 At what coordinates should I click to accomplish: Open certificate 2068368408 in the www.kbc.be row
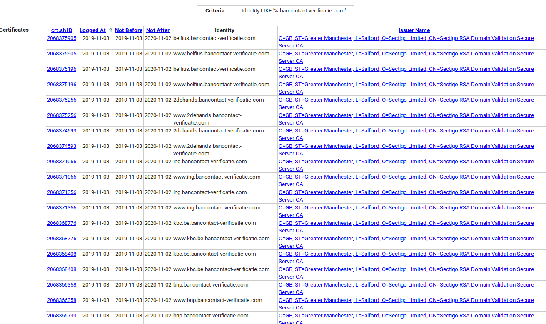coord(62,269)
